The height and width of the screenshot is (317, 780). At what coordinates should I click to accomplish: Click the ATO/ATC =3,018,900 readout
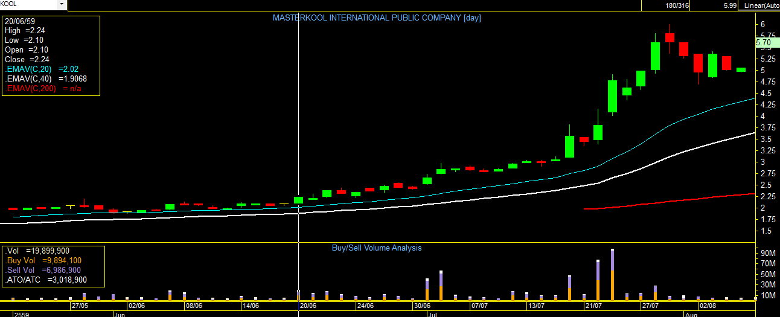click(x=46, y=280)
